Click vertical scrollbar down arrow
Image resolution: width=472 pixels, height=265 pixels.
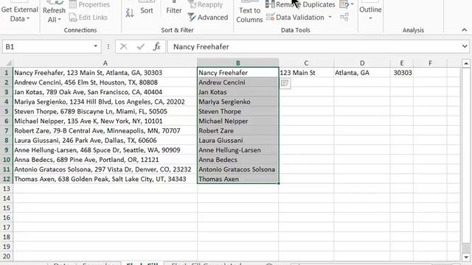pos(465,257)
